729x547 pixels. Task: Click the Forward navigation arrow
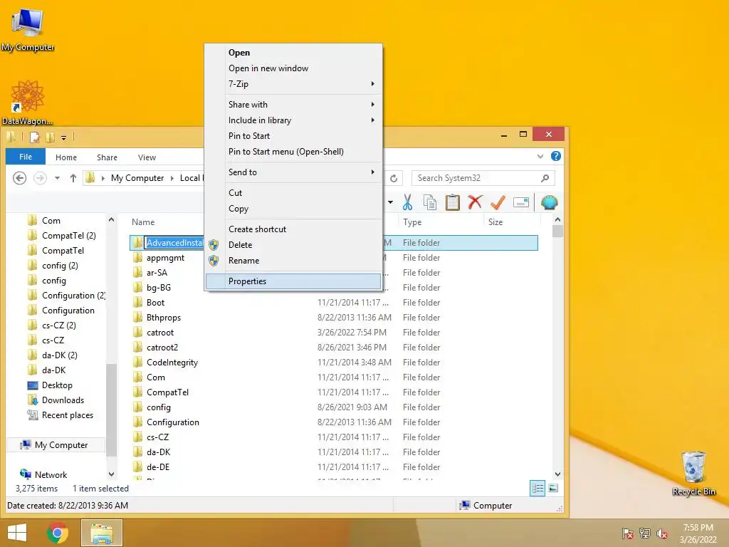[40, 178]
